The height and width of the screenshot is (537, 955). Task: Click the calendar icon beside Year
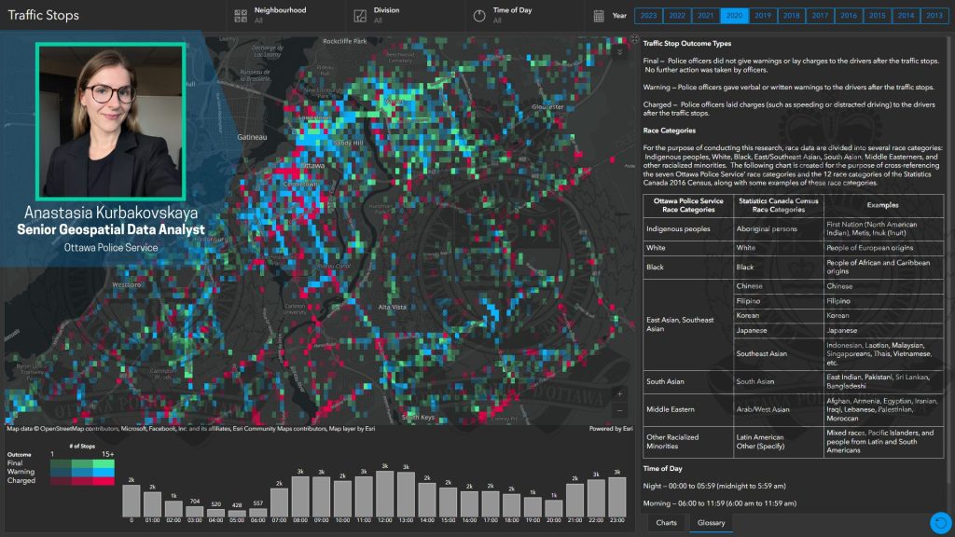point(599,16)
